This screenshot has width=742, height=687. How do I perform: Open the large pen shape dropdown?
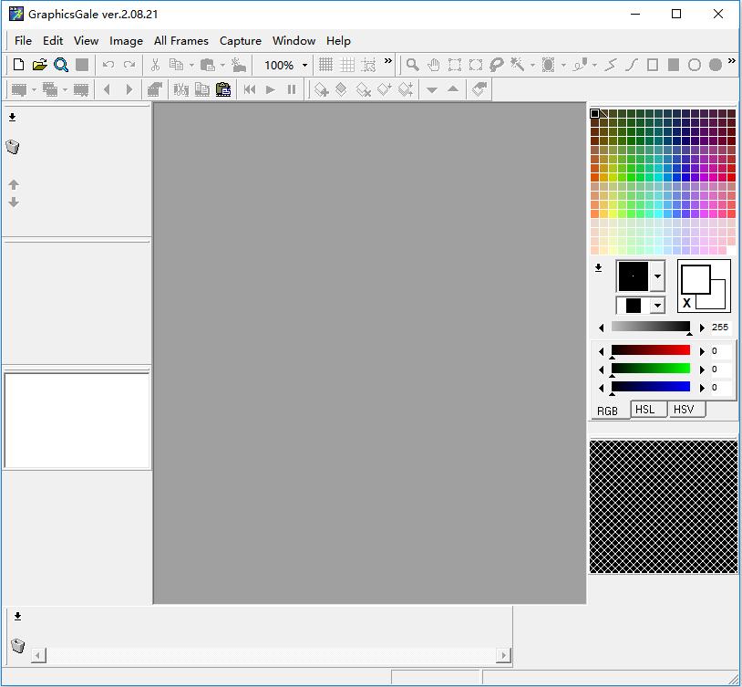point(658,276)
